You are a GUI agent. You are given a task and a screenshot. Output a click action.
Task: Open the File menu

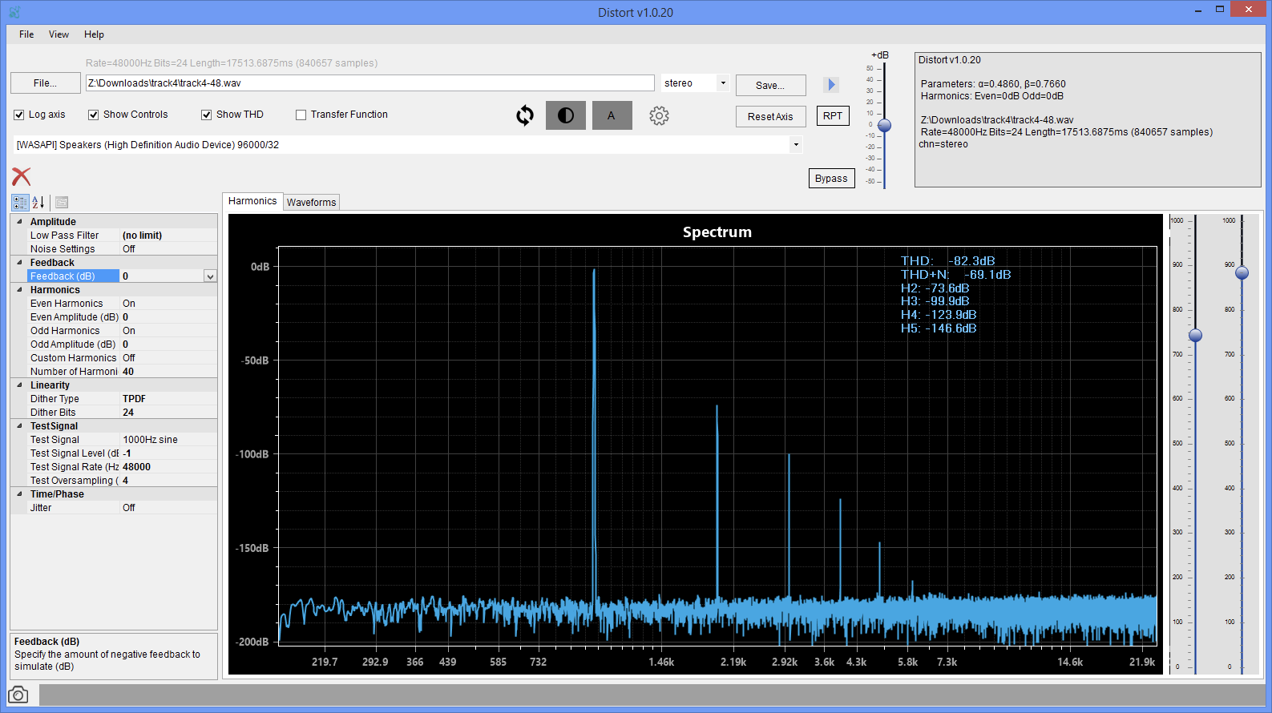pyautogui.click(x=26, y=34)
